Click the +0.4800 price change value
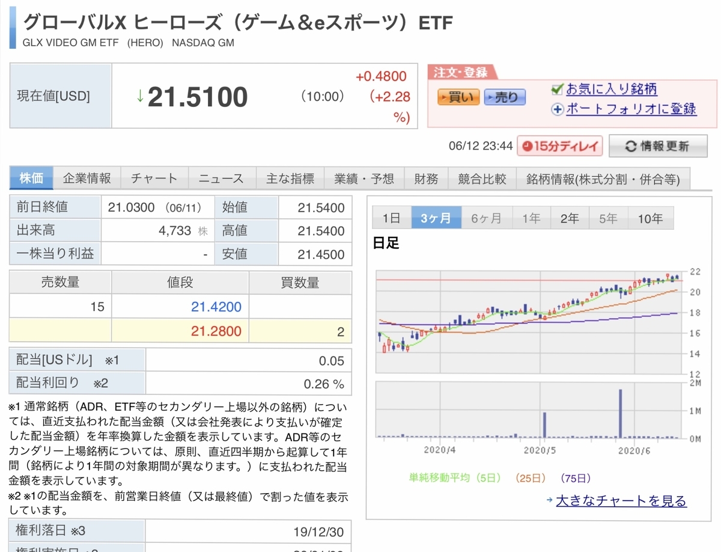721x552 pixels. coord(381,77)
